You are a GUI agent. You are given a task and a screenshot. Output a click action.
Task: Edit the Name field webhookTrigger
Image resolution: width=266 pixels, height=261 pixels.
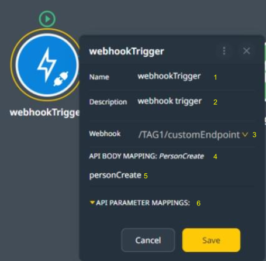169,76
